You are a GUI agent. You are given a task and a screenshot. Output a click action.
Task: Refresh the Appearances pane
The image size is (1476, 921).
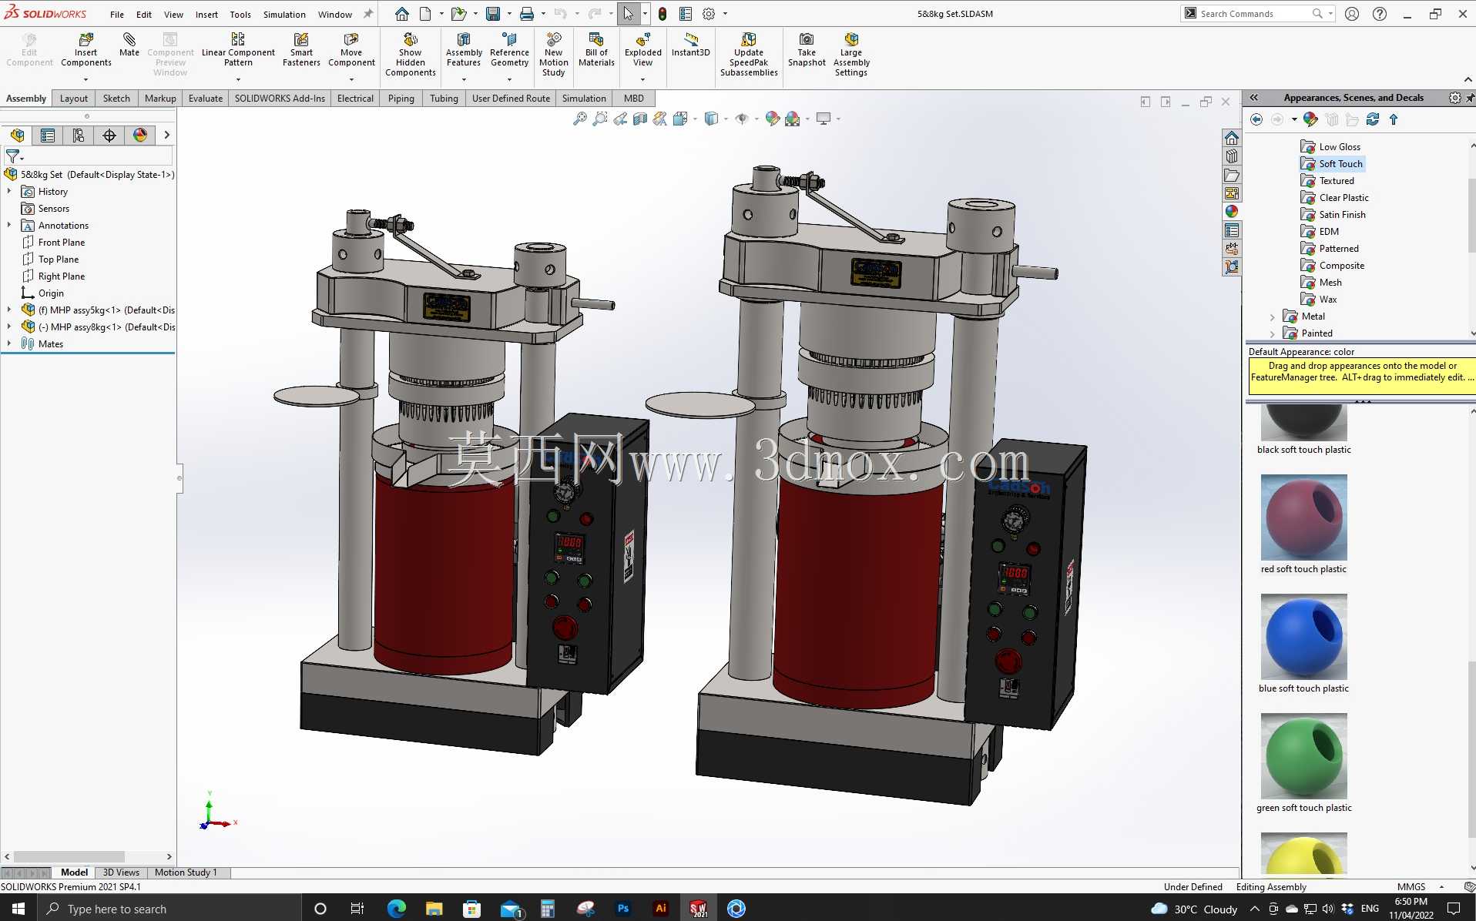tap(1373, 119)
